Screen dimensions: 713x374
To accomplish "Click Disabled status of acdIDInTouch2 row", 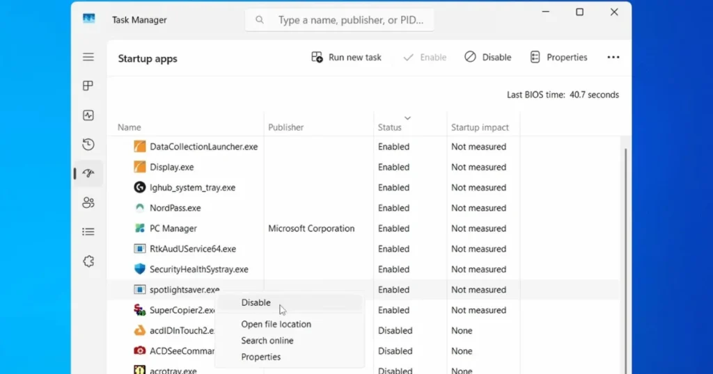I will (395, 330).
